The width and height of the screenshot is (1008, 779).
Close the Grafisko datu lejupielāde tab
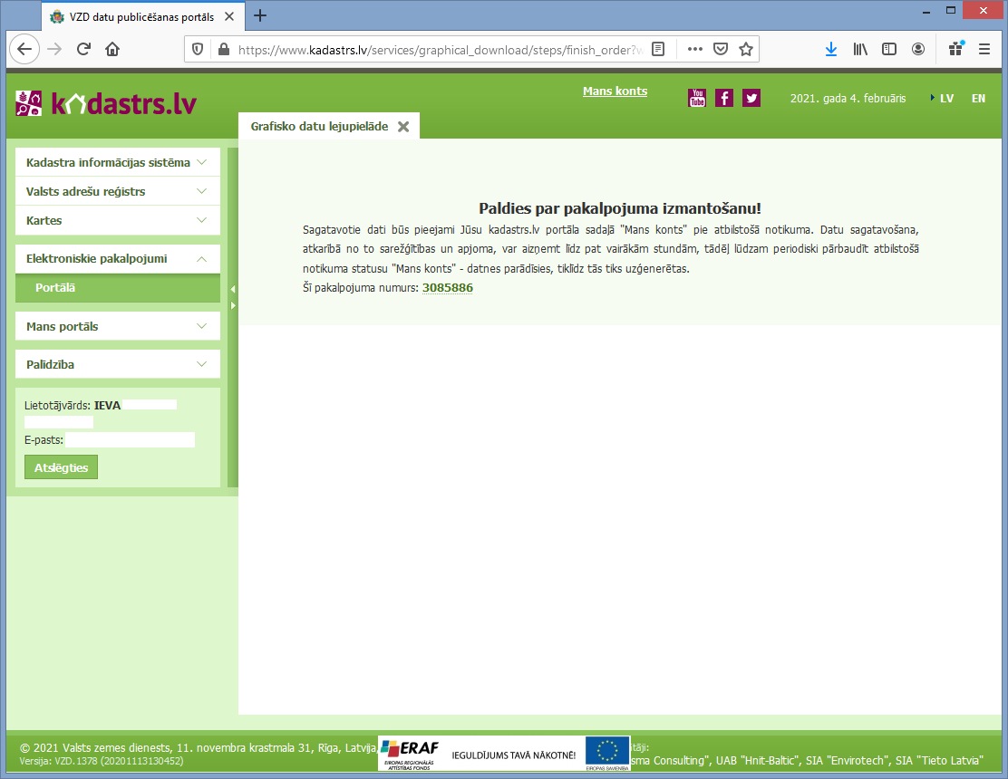tap(403, 127)
